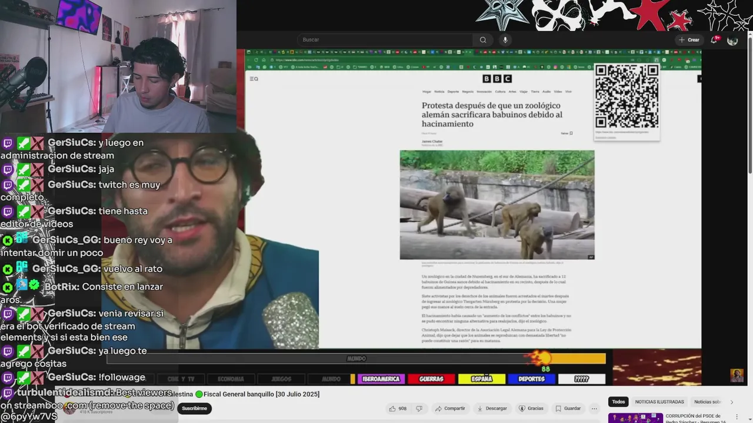The width and height of the screenshot is (753, 423).
Task: Click the Salvar bookmark icon on the article
Action: tap(571, 133)
